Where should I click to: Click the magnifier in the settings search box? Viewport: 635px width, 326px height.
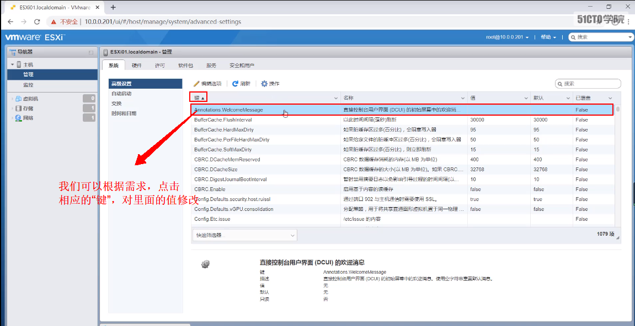(x=560, y=84)
